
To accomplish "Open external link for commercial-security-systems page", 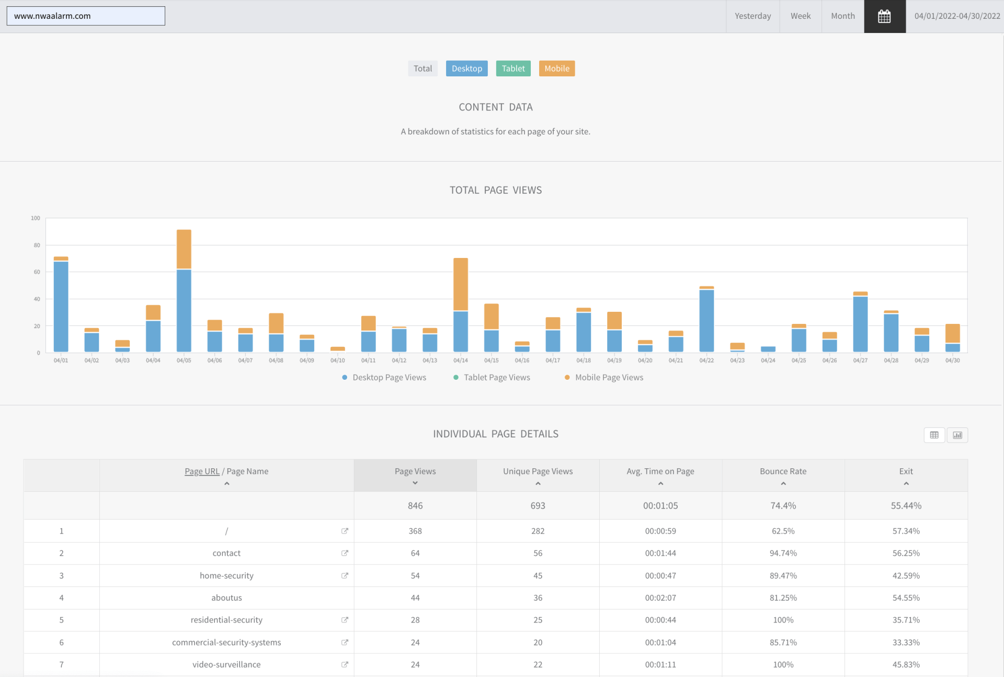I will point(345,642).
